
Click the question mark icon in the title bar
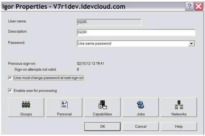click(189, 6)
